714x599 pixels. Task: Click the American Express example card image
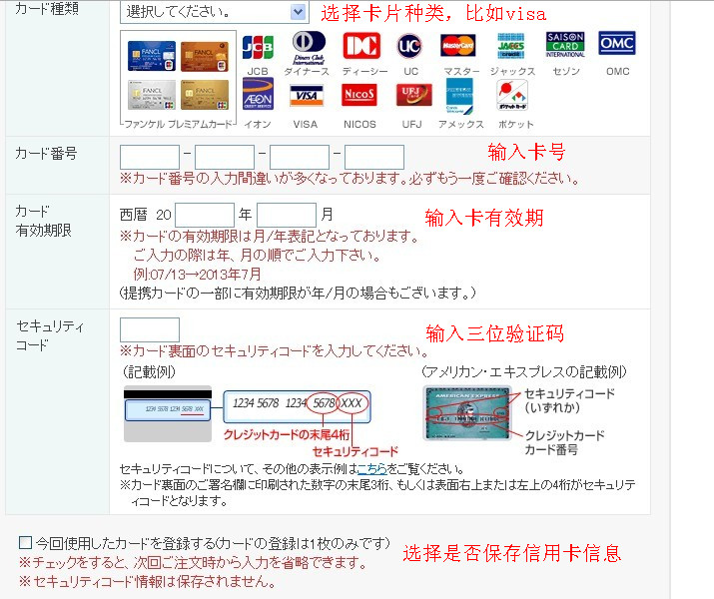coord(467,413)
